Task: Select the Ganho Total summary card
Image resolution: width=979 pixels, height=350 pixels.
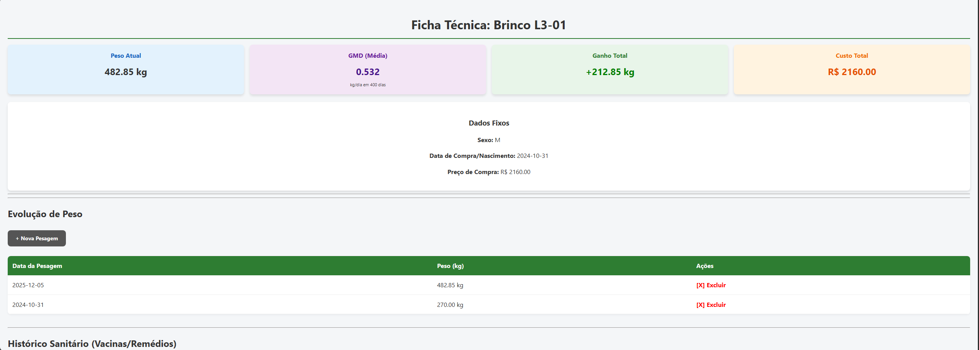Action: point(609,69)
